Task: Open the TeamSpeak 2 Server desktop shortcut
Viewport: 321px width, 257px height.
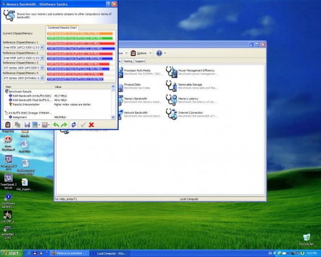Action: pyautogui.click(x=8, y=182)
